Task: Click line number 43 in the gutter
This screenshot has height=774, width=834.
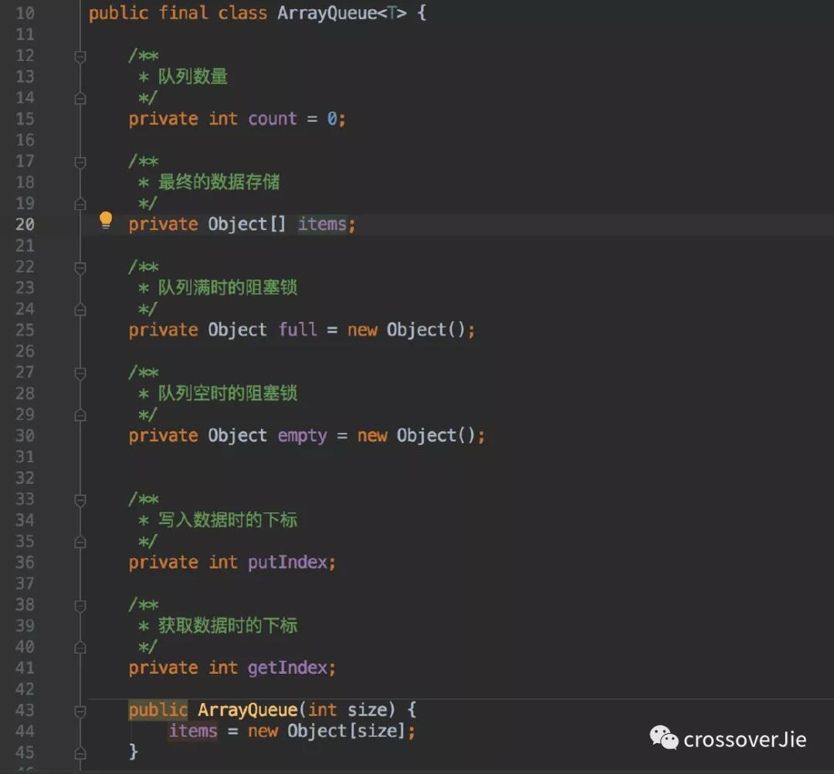Action: tap(25, 710)
